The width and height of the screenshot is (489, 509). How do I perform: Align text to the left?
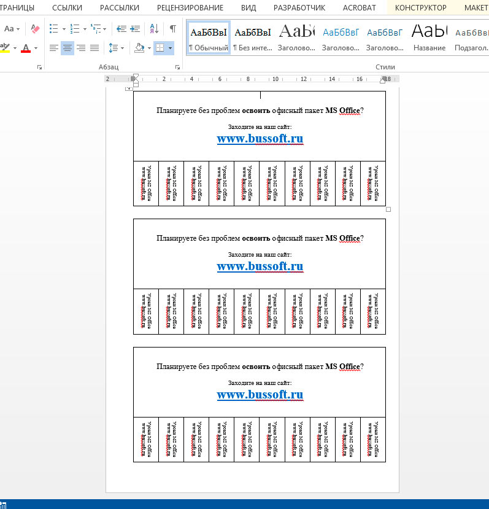(x=54, y=48)
